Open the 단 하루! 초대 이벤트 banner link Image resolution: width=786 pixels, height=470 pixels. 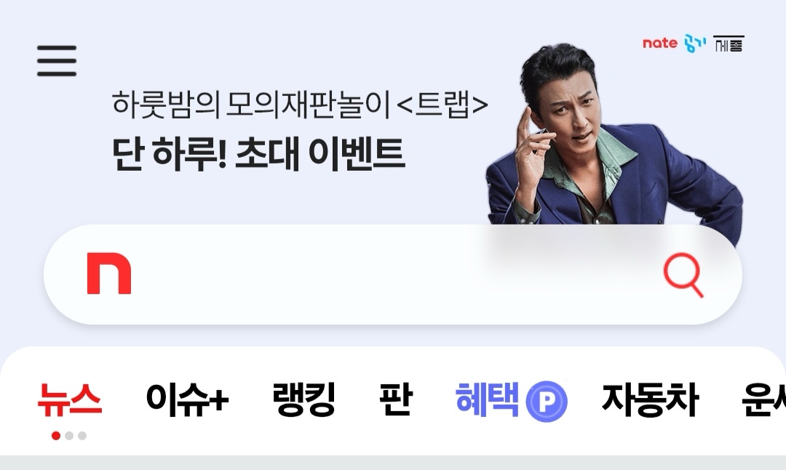tap(258, 154)
